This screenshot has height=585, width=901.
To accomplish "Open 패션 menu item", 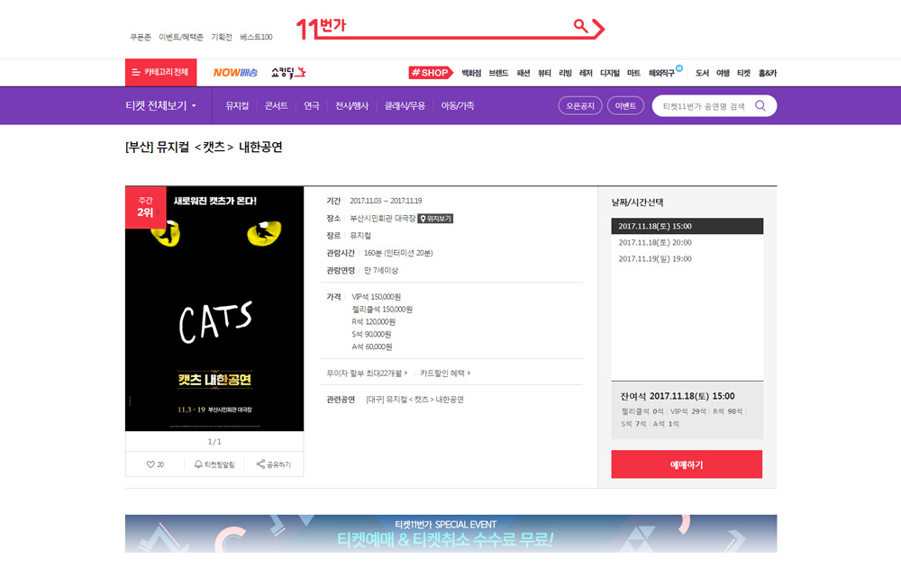I will [x=523, y=73].
